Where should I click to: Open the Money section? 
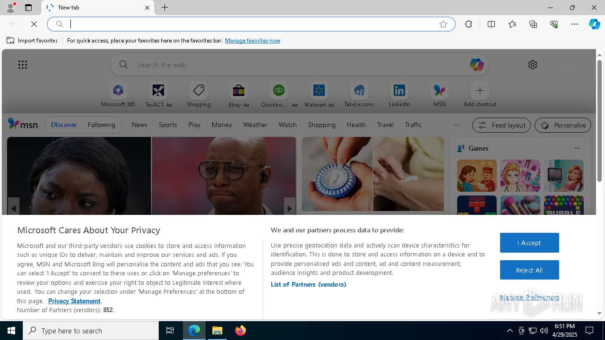[222, 125]
